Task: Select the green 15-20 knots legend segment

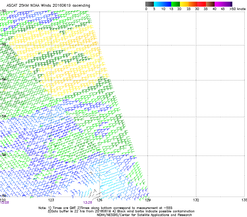Action: click(x=176, y=4)
